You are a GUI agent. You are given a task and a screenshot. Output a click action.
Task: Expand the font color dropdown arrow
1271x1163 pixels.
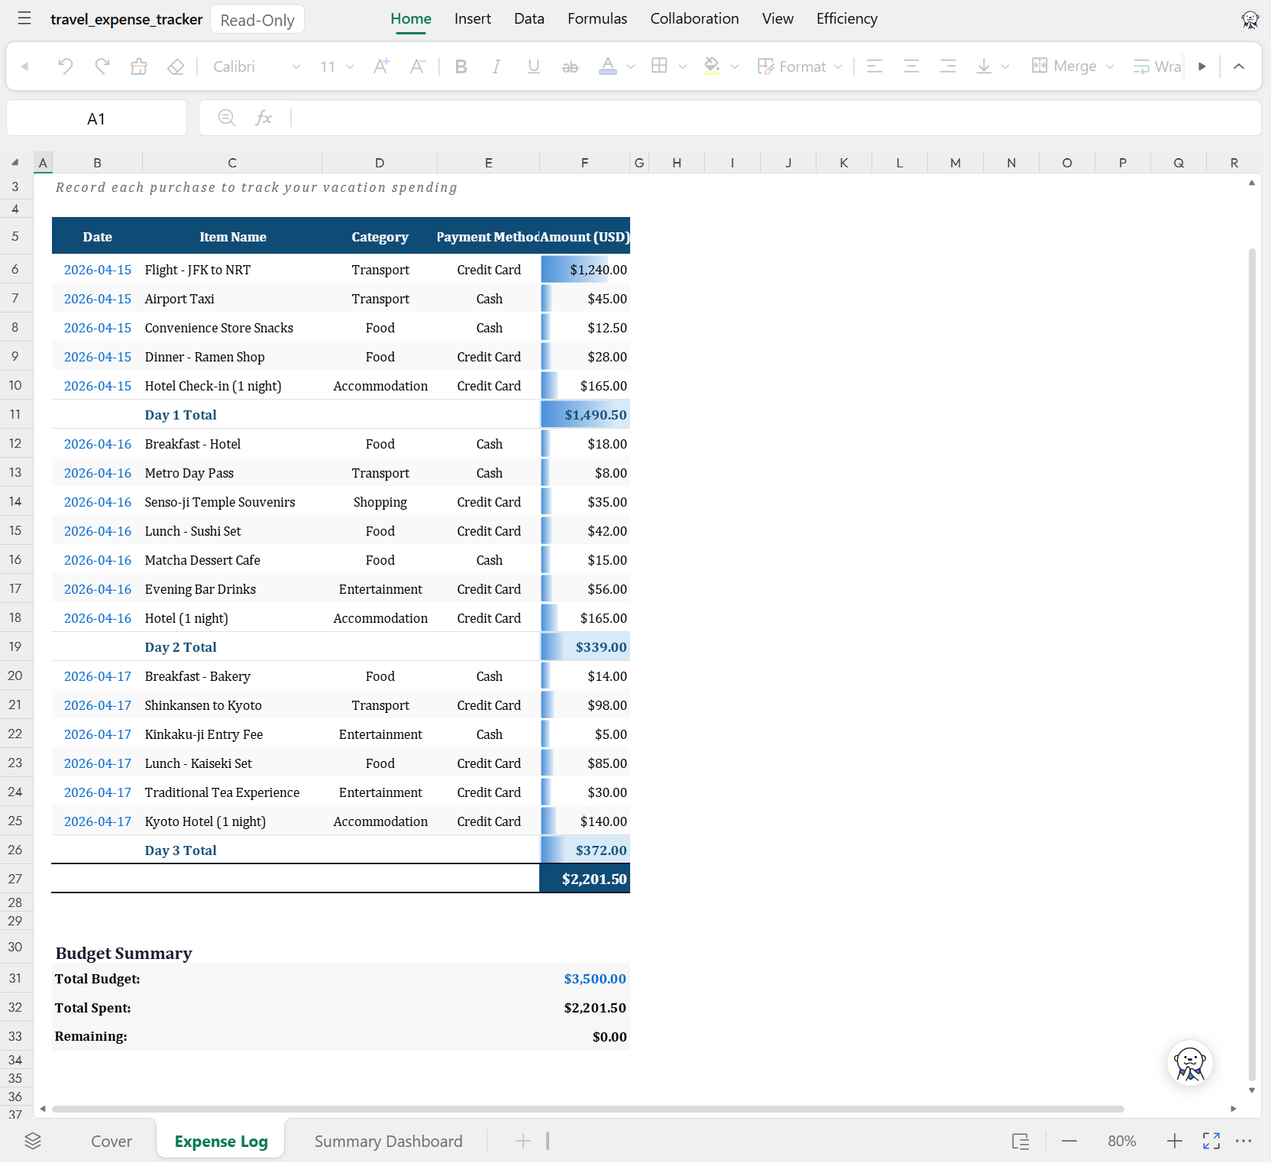pos(631,66)
